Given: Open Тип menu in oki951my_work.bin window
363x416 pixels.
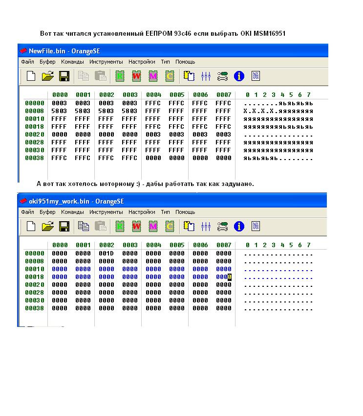Looking at the screenshot, I should tap(165, 212).
